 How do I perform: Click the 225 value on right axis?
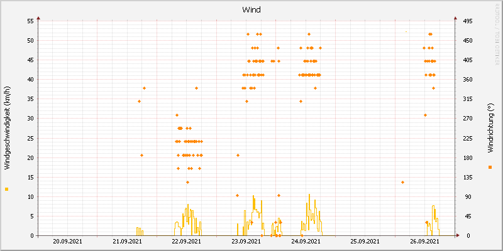tap(467, 138)
